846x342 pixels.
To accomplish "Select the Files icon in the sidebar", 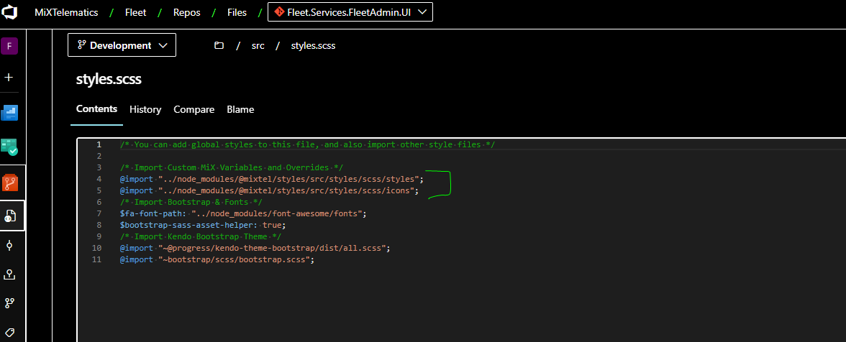I will pyautogui.click(x=11, y=216).
